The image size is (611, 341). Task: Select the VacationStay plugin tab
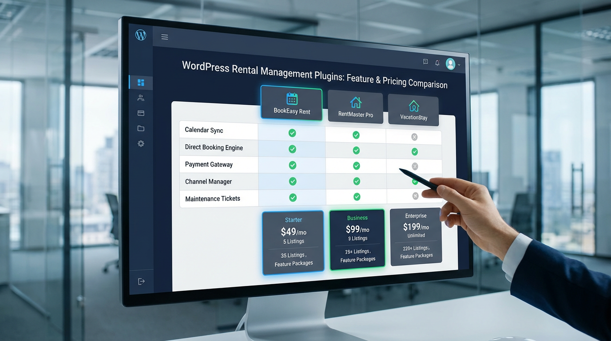413,110
